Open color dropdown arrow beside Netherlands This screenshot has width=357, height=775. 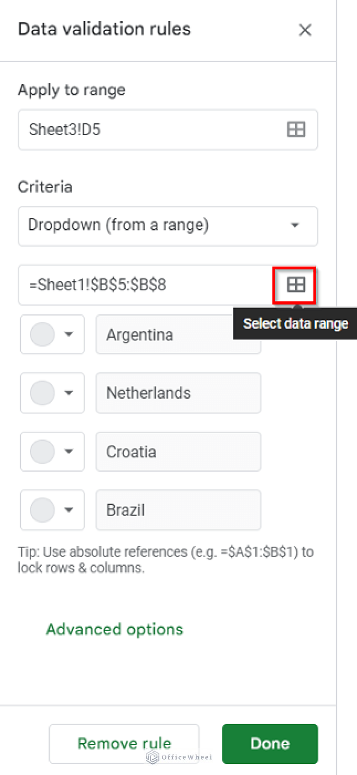69,393
